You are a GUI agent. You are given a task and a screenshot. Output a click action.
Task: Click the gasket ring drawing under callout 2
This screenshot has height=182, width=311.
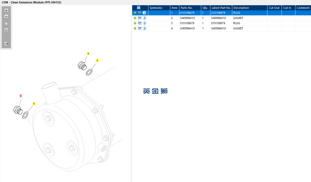pos(25,115)
